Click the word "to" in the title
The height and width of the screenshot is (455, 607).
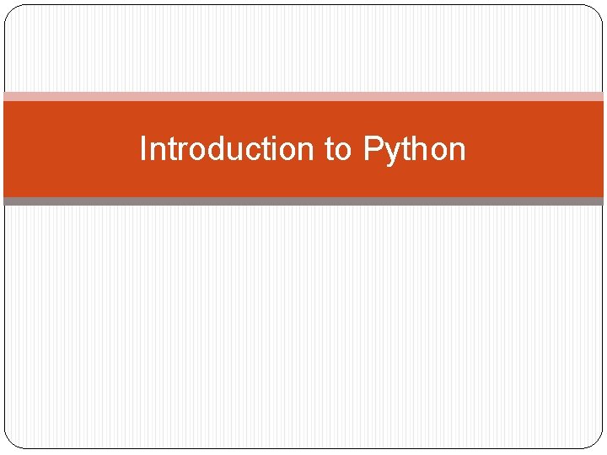[337, 149]
